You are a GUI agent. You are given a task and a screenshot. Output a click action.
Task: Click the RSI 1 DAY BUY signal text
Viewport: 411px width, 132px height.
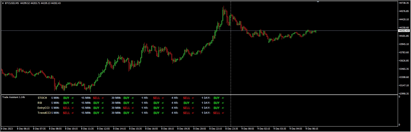[217, 103]
